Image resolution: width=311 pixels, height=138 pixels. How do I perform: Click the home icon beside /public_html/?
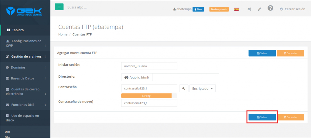click(x=126, y=77)
